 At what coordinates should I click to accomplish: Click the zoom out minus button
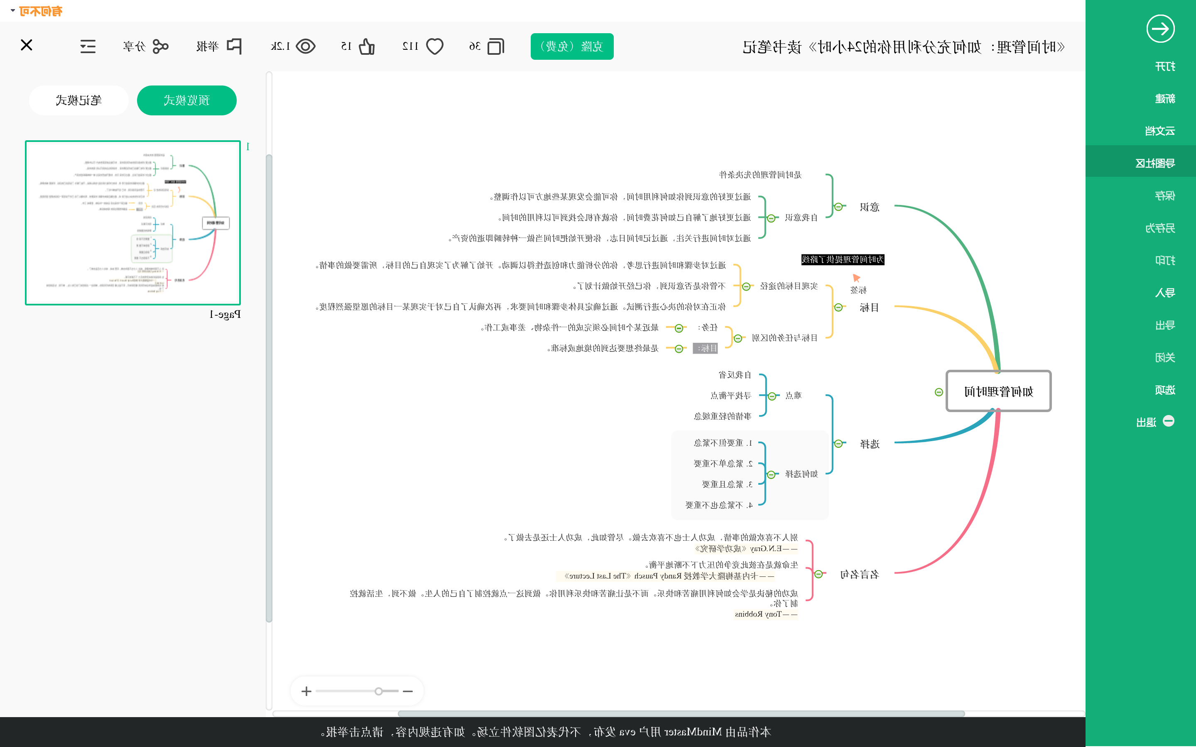pyautogui.click(x=408, y=691)
